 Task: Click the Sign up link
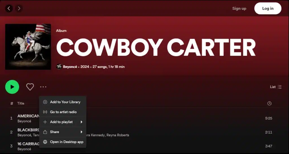coord(239,8)
